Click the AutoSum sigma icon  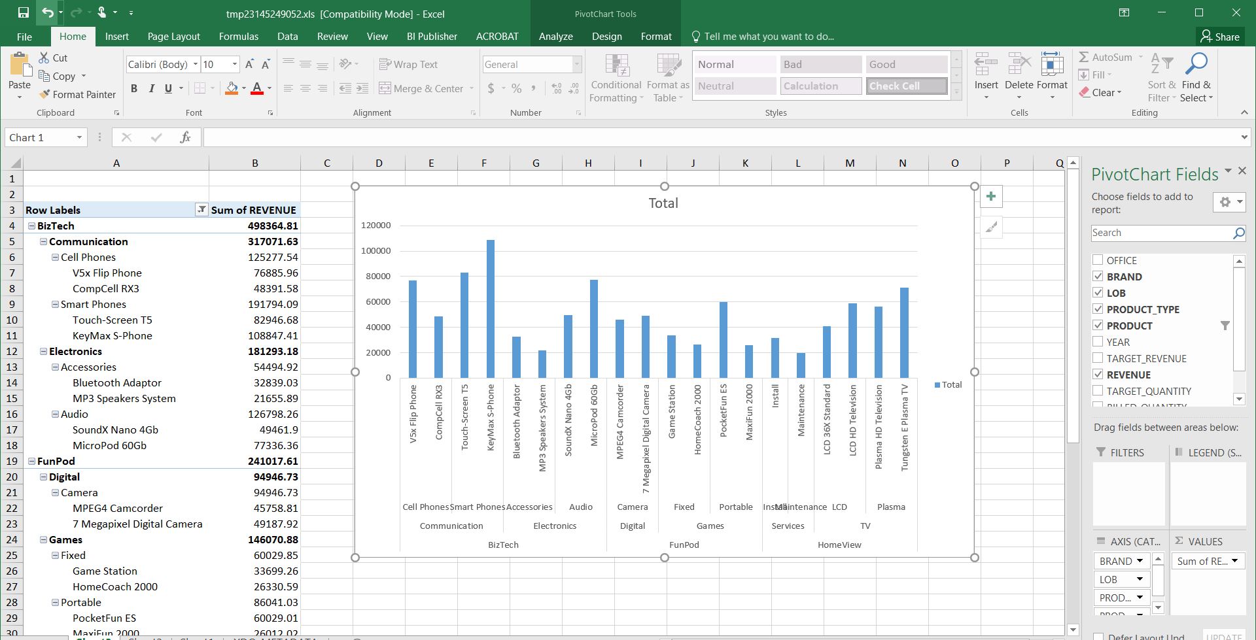click(x=1084, y=58)
